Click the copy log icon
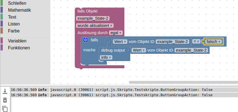Viewport: 238px width, 112px height. coord(5,109)
